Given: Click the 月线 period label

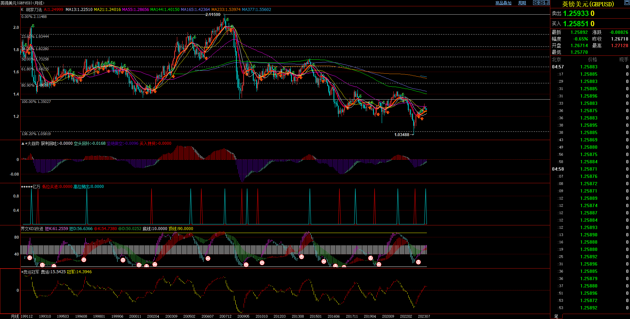Looking at the screenshot, I should point(15,316).
